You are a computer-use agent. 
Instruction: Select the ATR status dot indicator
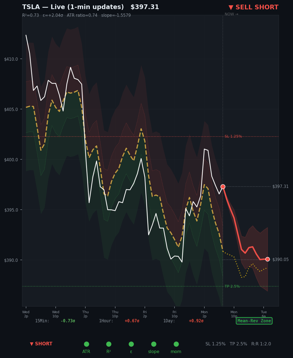pos(86,344)
